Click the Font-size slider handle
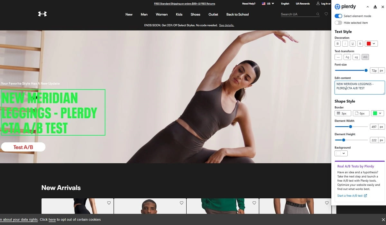Screen dimensions: 386x225 click(366, 70)
